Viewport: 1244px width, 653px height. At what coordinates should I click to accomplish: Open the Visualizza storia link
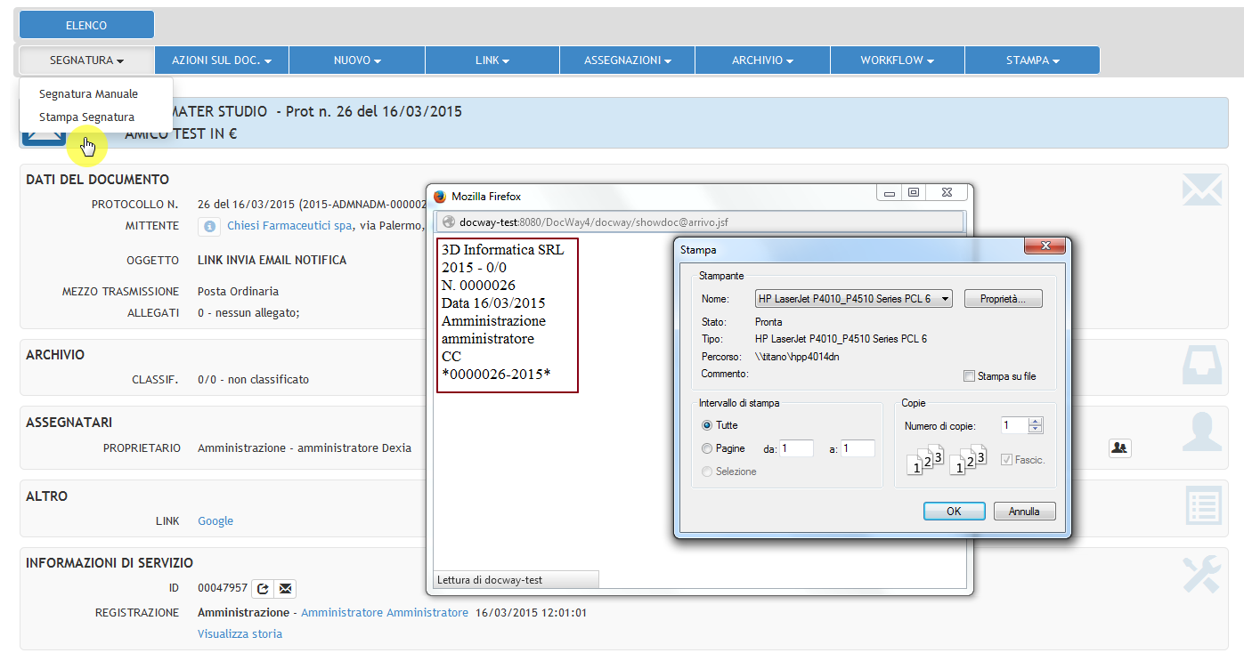pos(240,634)
